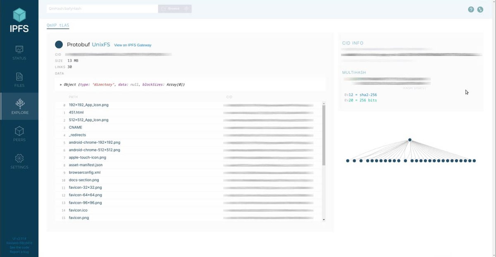Click the See the code link
This screenshot has height=257, width=496.
[19, 247]
